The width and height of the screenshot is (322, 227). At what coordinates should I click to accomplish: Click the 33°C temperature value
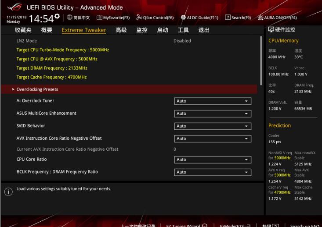click(x=299, y=57)
